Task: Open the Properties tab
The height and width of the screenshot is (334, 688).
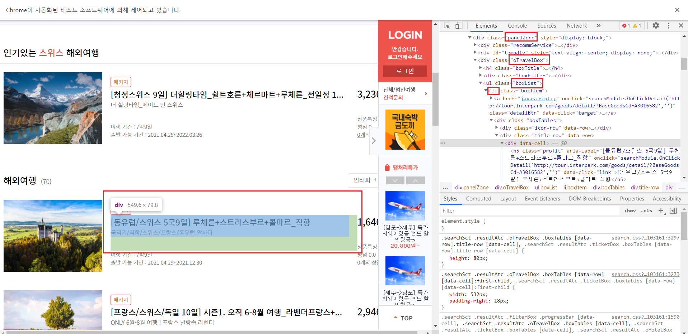Action: [632, 199]
